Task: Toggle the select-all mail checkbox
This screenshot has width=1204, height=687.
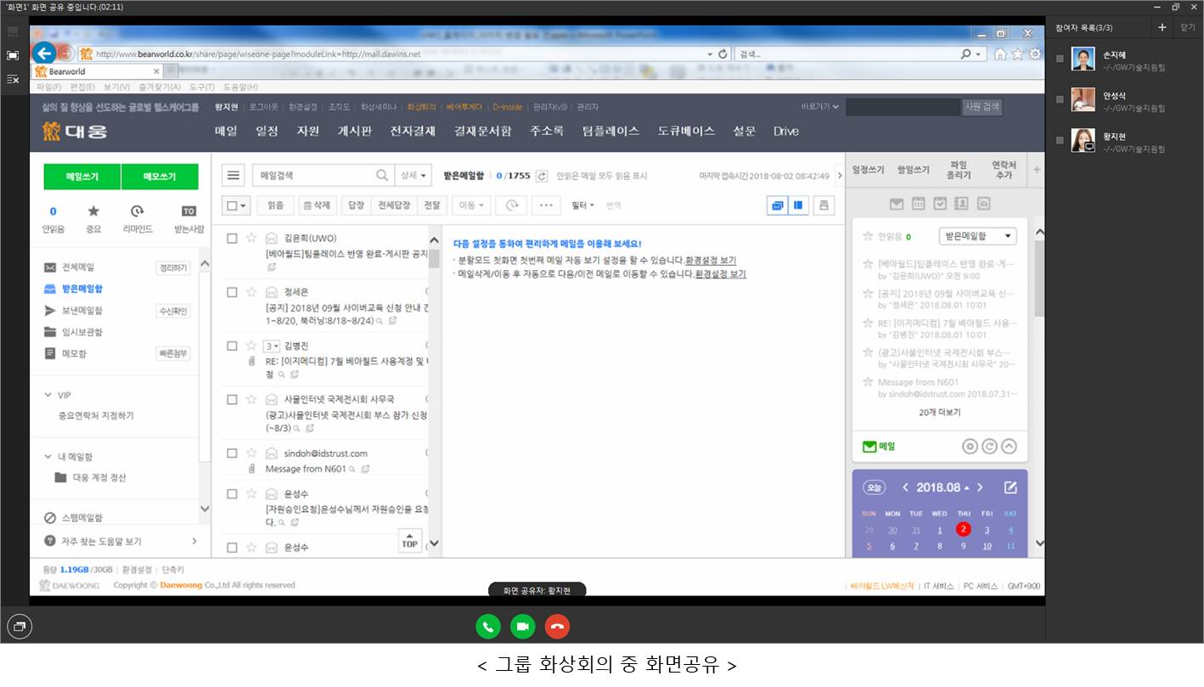Action: tap(232, 205)
